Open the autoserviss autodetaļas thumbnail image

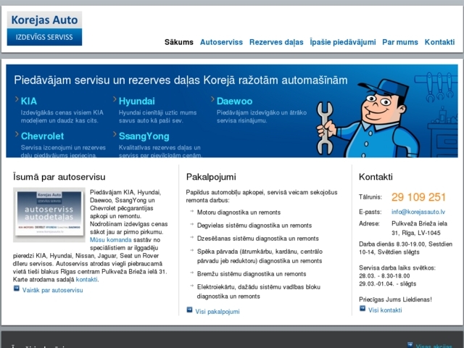click(49, 215)
